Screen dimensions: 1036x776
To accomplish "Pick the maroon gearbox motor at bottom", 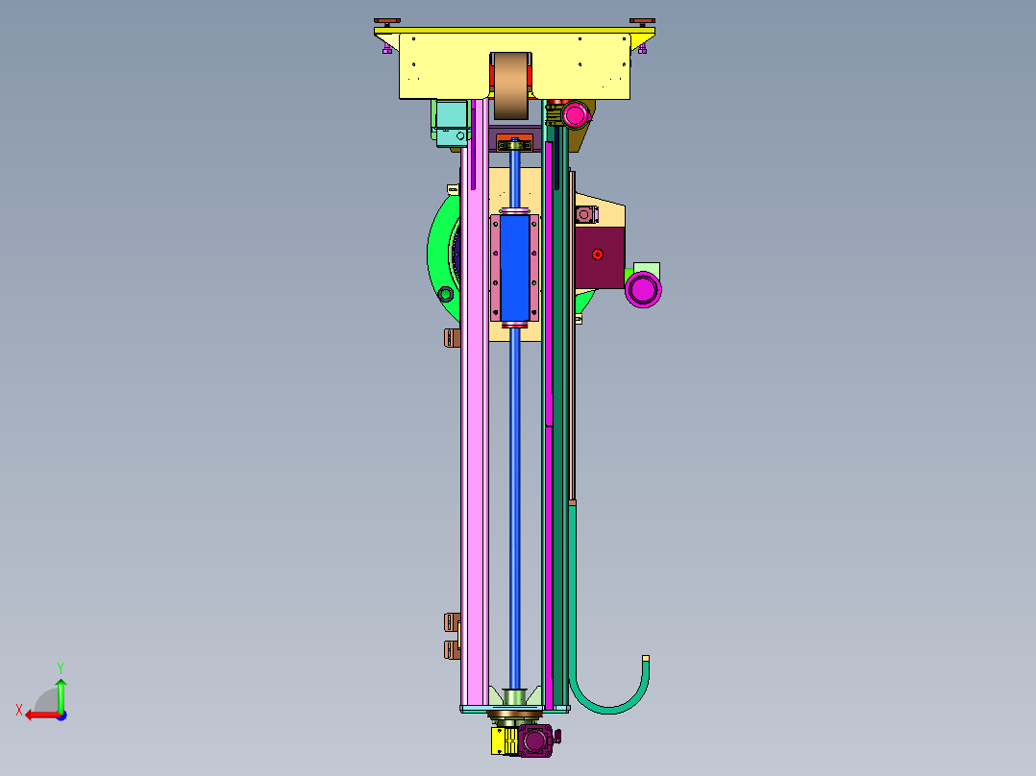I will coord(536,740).
